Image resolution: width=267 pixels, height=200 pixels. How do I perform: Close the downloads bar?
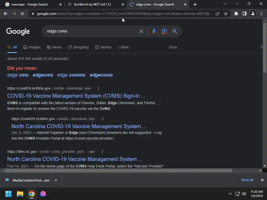(262, 180)
